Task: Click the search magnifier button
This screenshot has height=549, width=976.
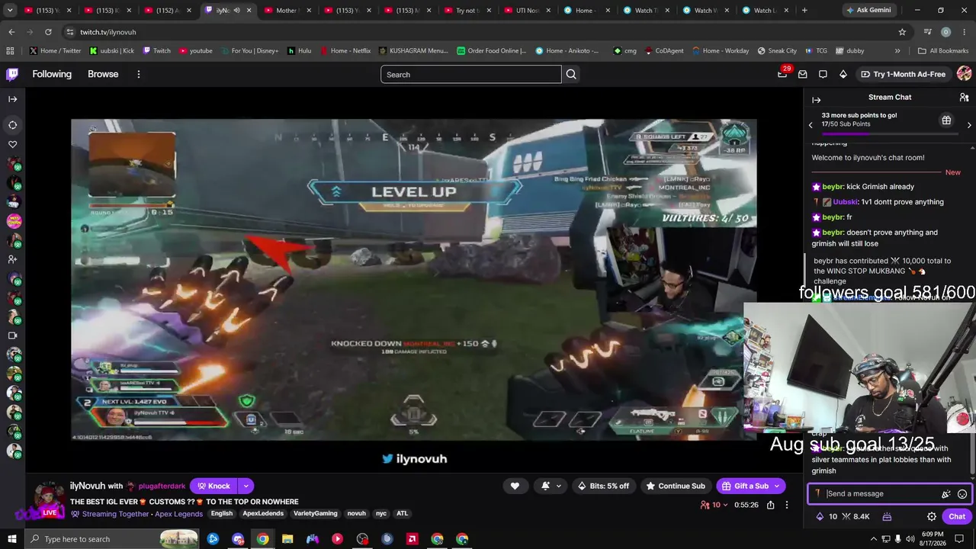Action: point(571,74)
